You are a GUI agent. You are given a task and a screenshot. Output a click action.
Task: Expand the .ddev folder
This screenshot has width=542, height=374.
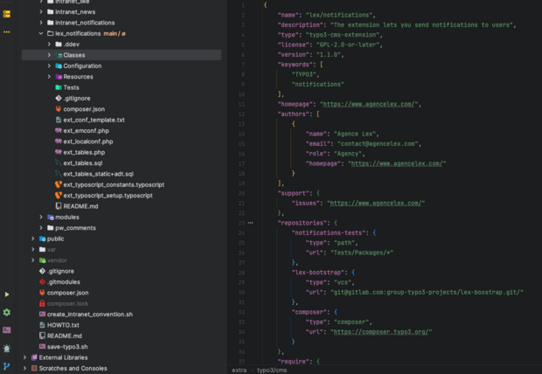[x=49, y=45]
